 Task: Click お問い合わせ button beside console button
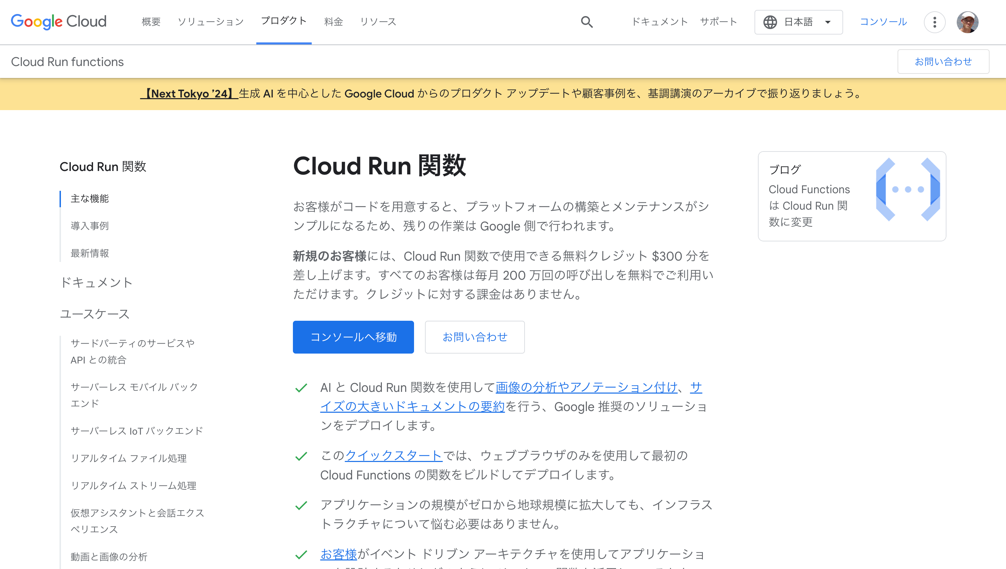(475, 337)
